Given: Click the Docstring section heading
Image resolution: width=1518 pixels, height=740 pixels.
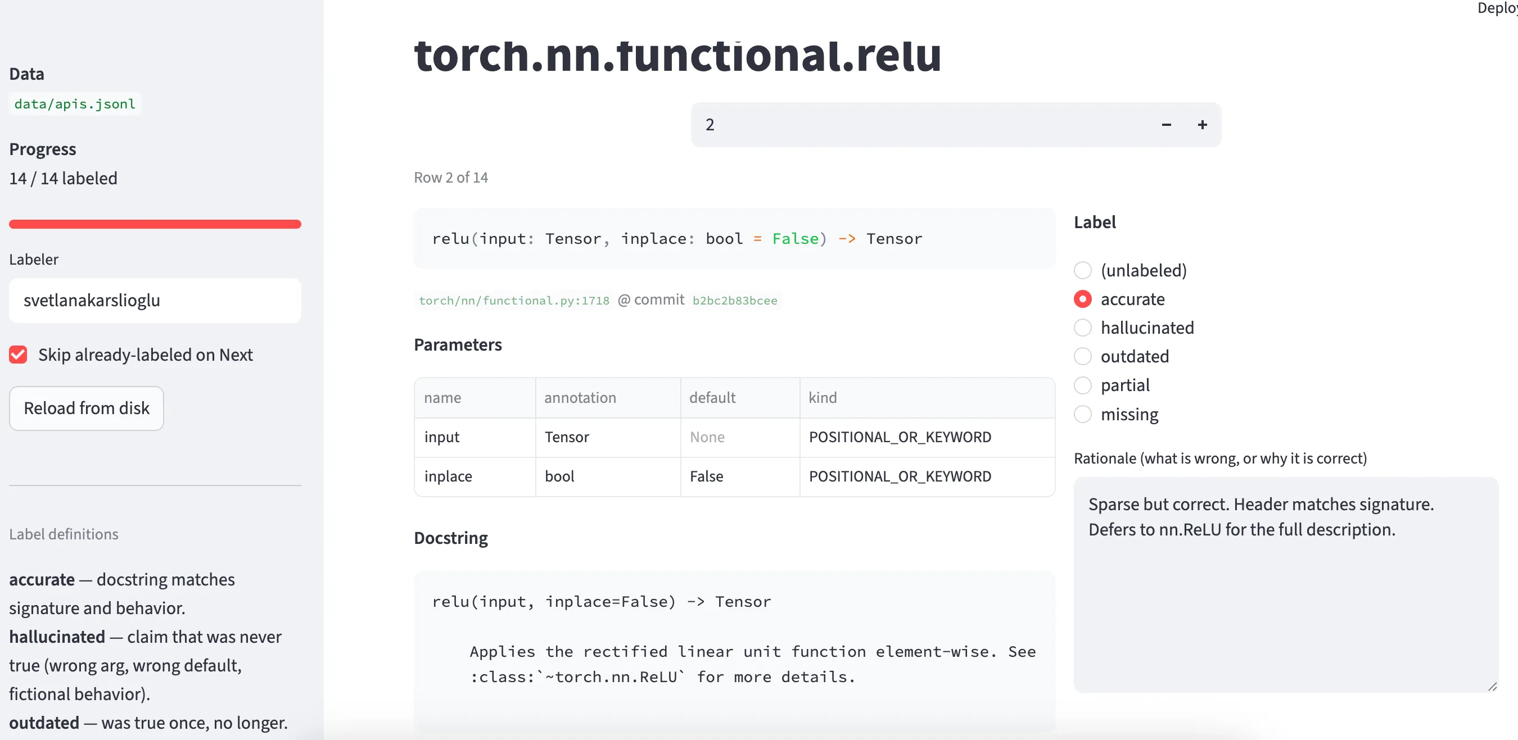Looking at the screenshot, I should point(451,538).
